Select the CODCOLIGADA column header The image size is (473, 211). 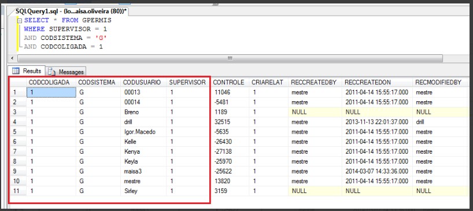click(51, 82)
